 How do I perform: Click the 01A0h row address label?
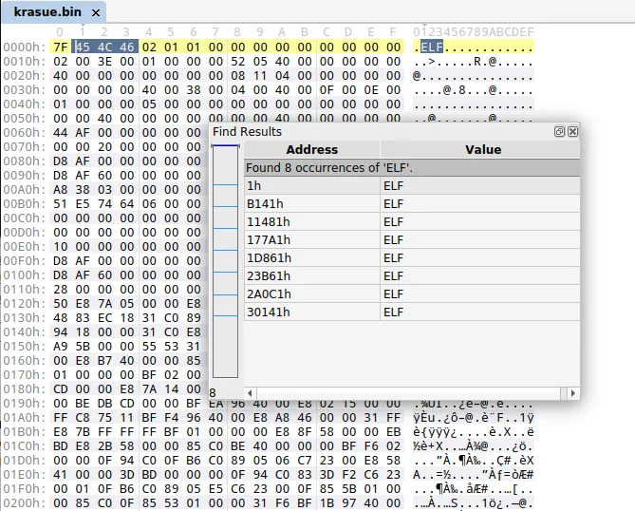[24, 418]
